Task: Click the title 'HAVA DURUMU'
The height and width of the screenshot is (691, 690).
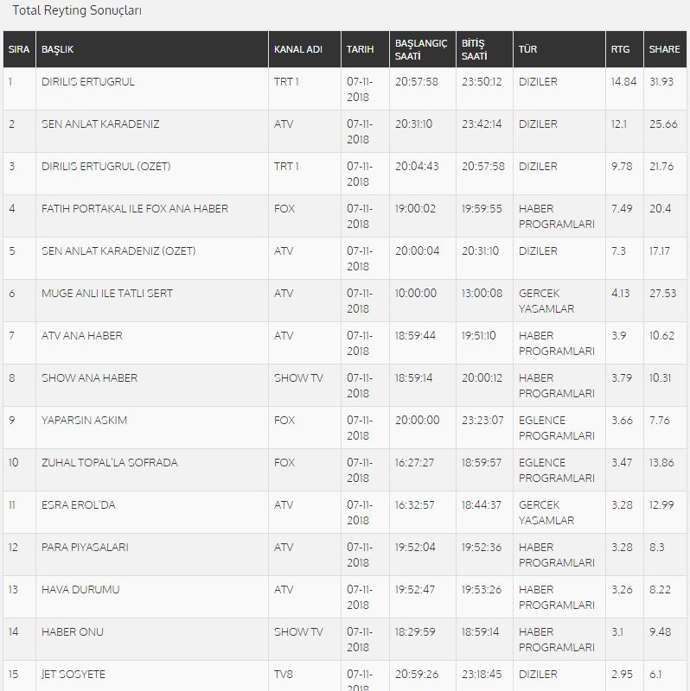Action: pyautogui.click(x=80, y=590)
